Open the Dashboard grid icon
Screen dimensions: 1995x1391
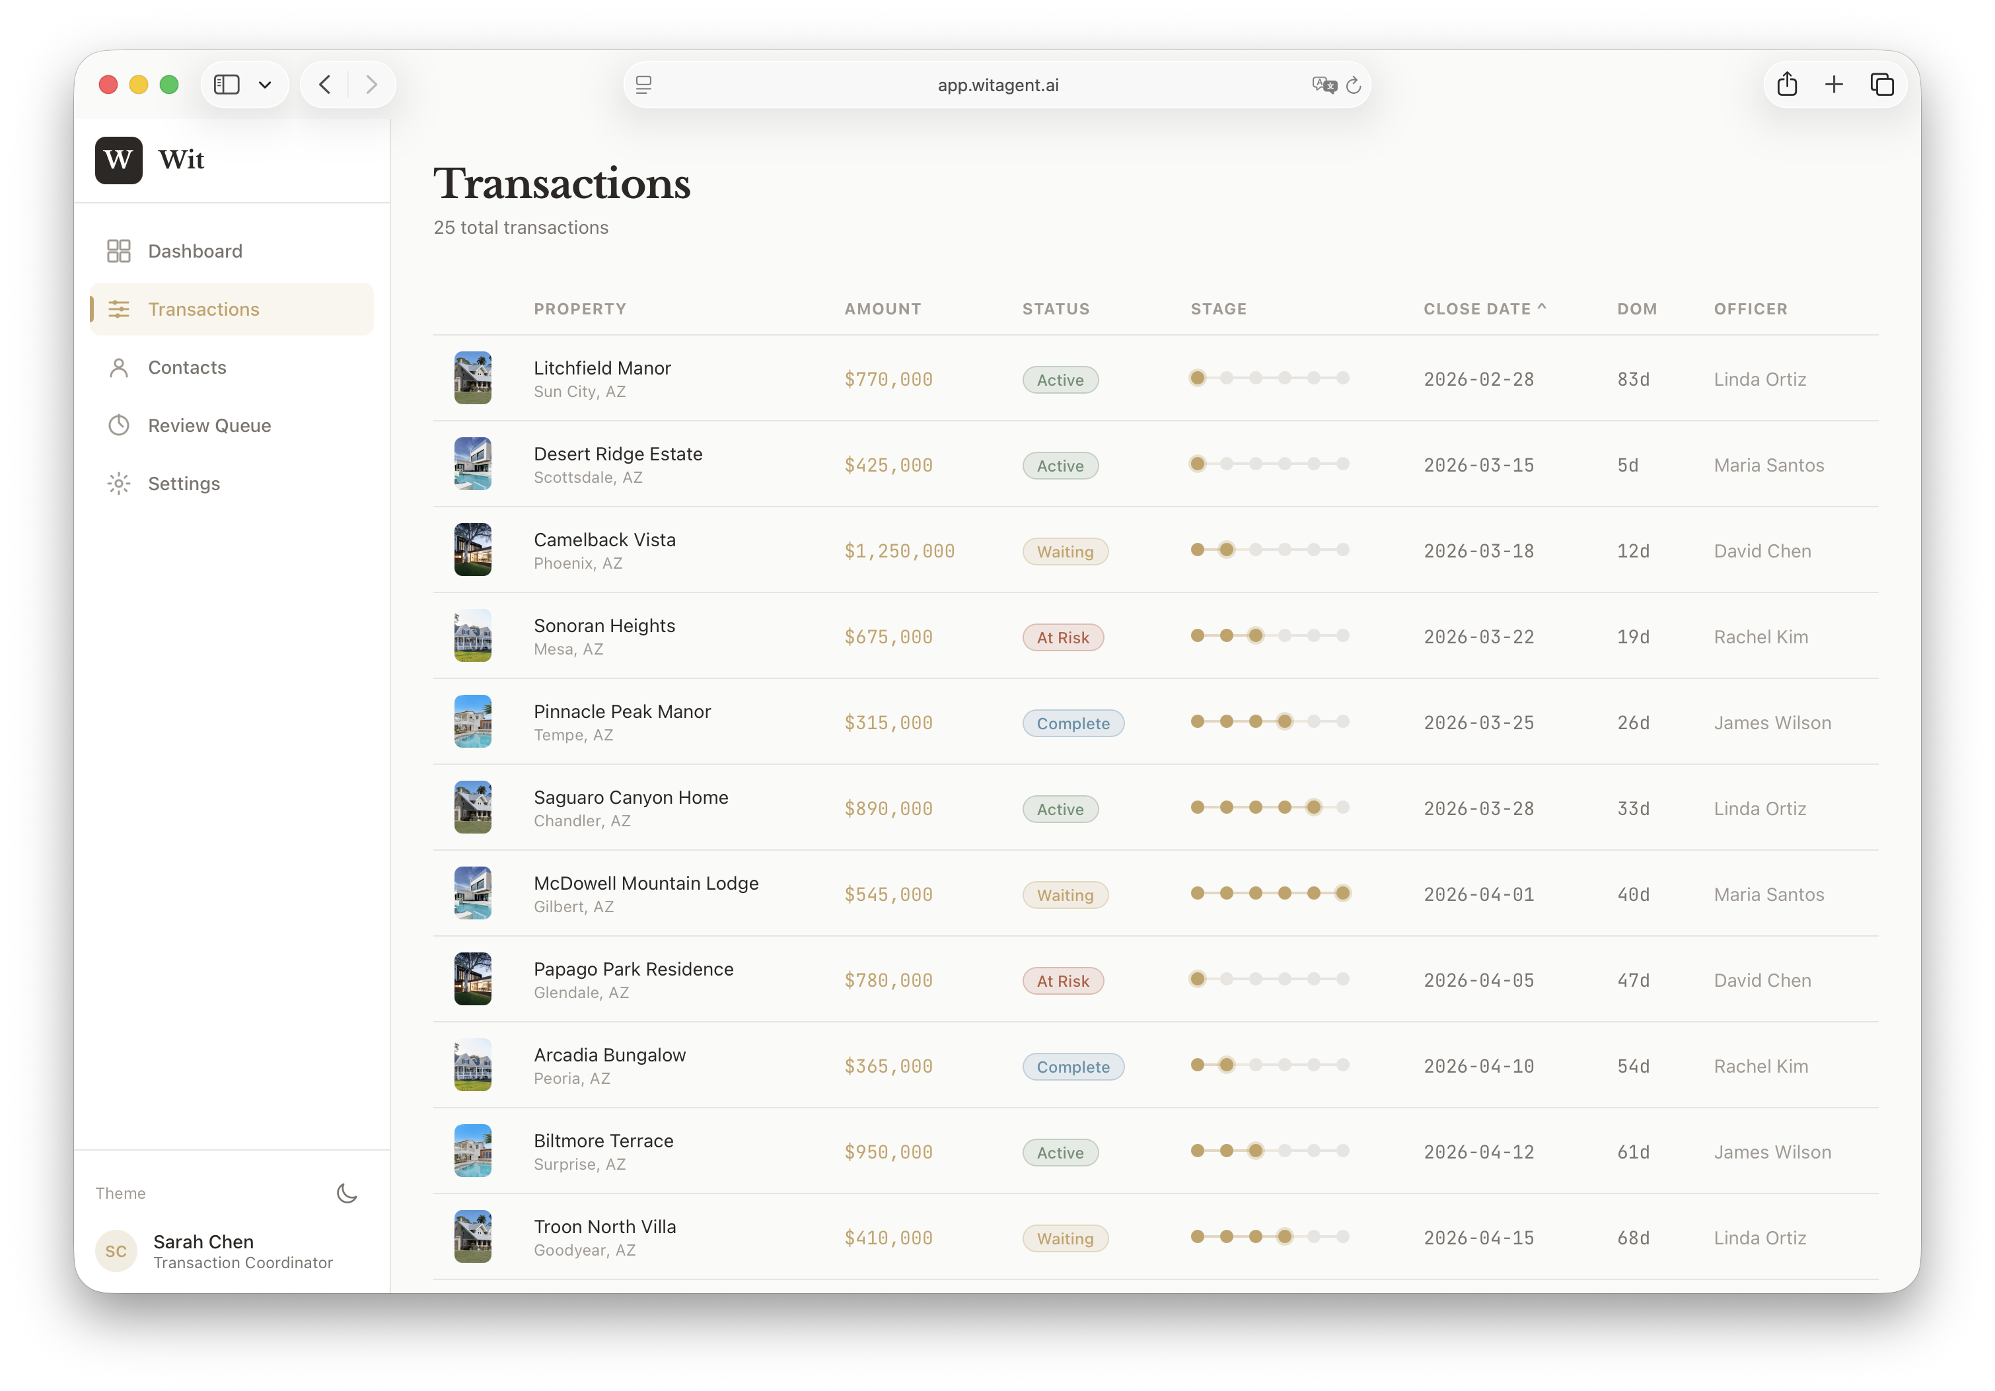click(x=119, y=250)
